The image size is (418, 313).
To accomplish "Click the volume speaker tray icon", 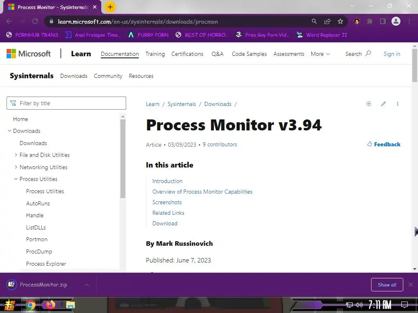I will [x=359, y=305].
